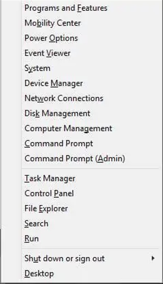Open Computer Management
163x284 pixels.
[x=68, y=128]
